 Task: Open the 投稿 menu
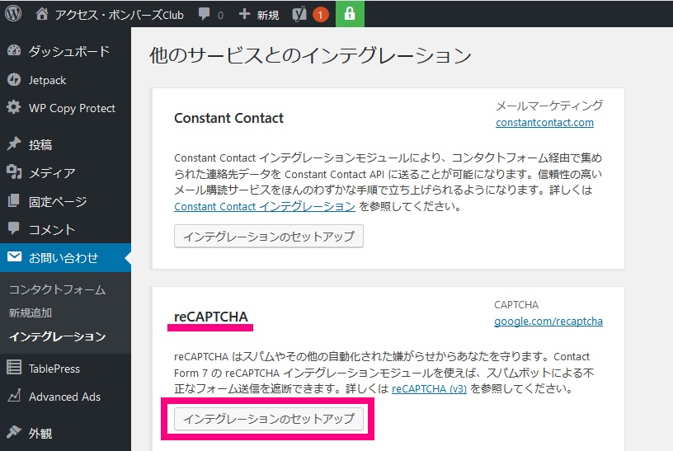(40, 144)
